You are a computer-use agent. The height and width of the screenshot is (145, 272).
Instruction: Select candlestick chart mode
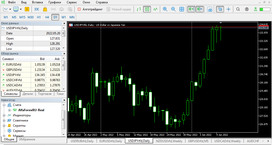point(147,9)
